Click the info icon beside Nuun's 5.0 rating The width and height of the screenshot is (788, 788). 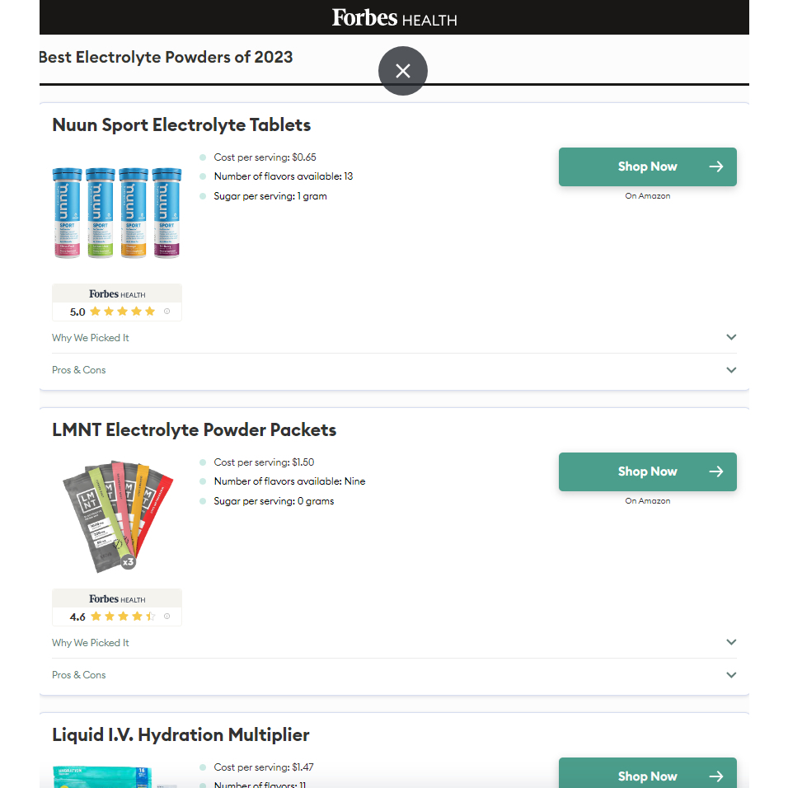click(167, 312)
